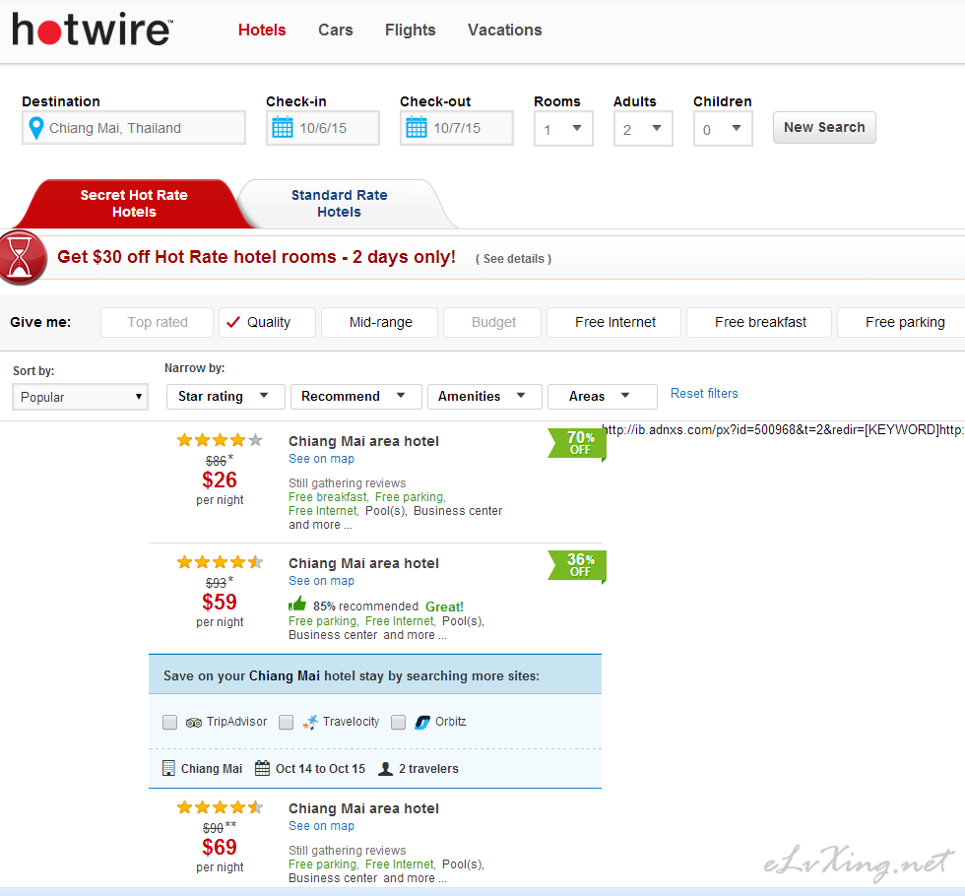Click the calendar icon beside Oct 14
This screenshot has height=896, width=965.
point(262,768)
